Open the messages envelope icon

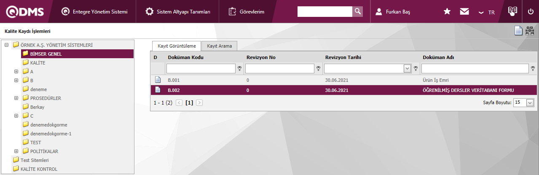464,12
